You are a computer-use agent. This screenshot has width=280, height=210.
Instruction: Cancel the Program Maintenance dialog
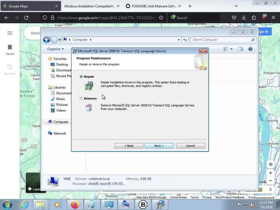tap(191, 146)
